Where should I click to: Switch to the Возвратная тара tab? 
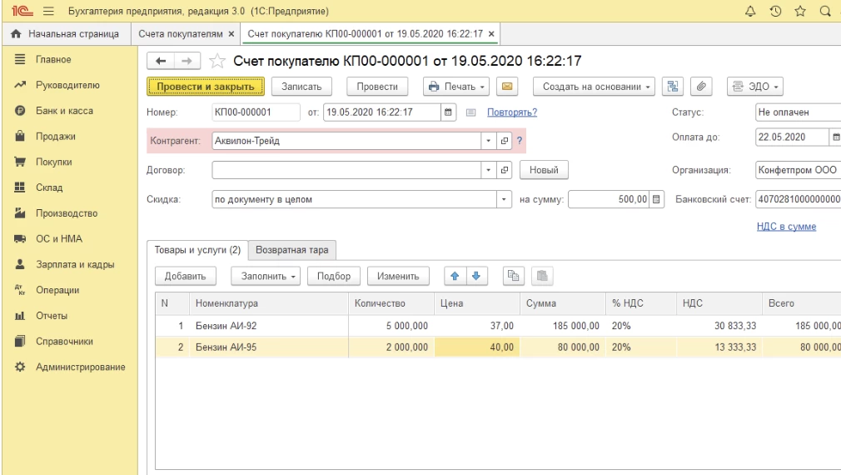[291, 250]
